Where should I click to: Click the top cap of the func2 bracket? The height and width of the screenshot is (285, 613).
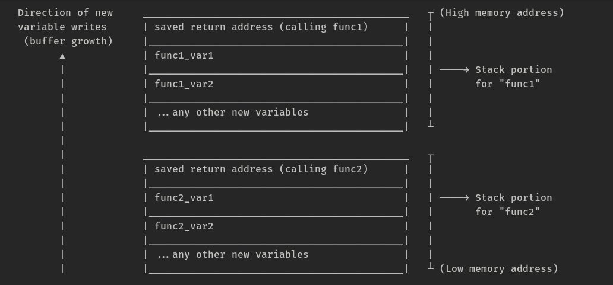(431, 156)
